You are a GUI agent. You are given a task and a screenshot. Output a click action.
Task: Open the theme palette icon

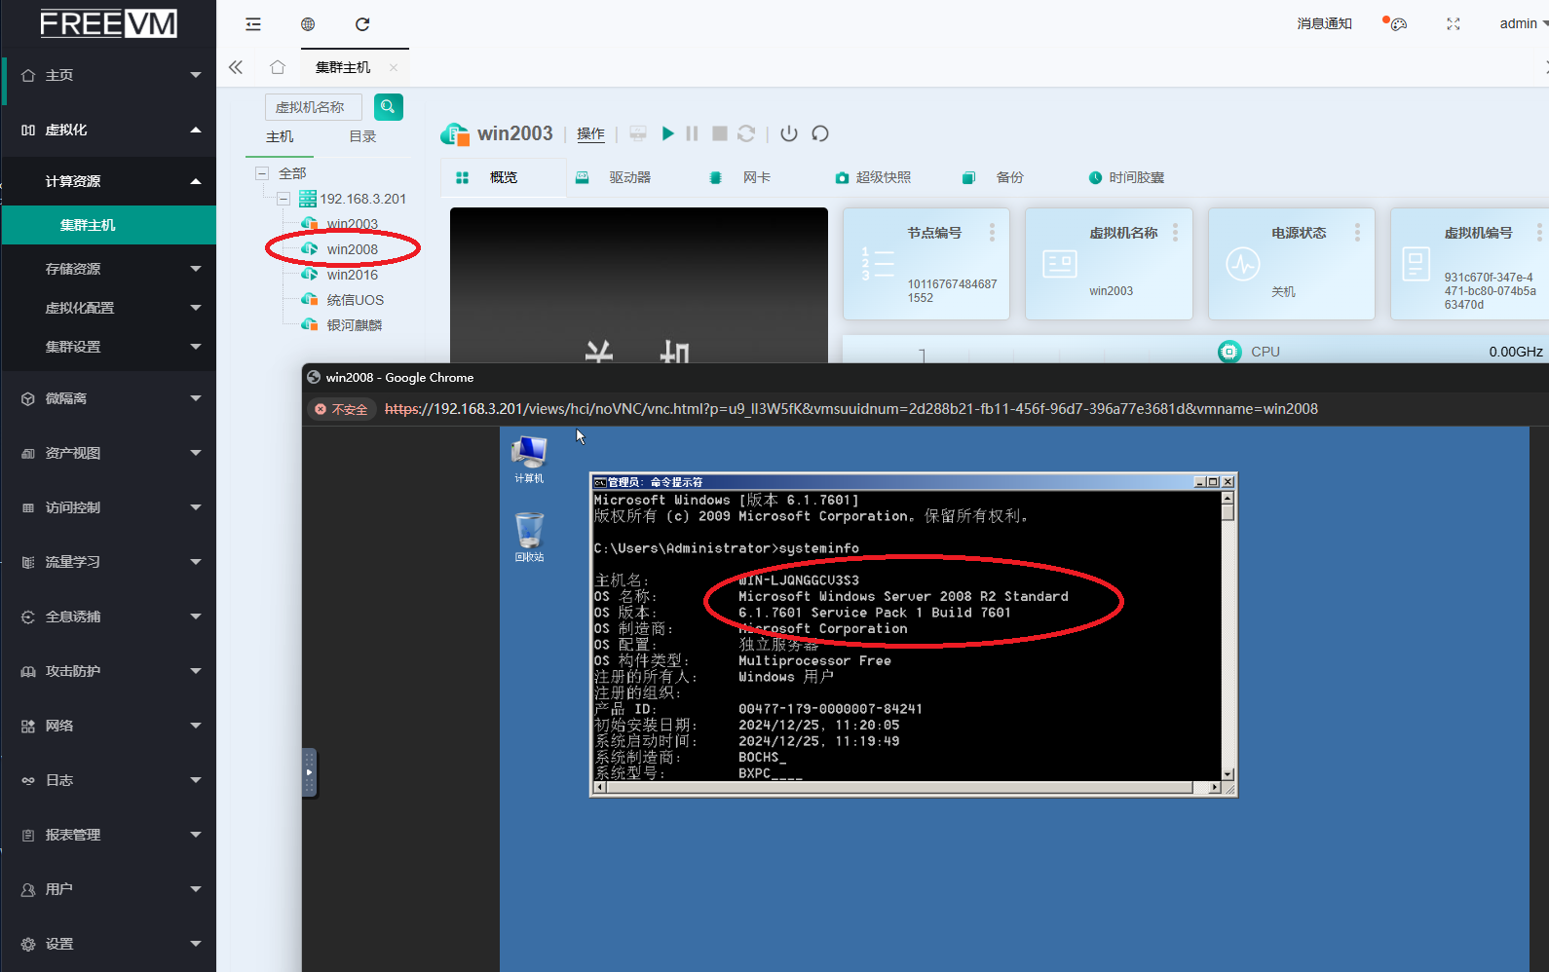click(x=1398, y=24)
